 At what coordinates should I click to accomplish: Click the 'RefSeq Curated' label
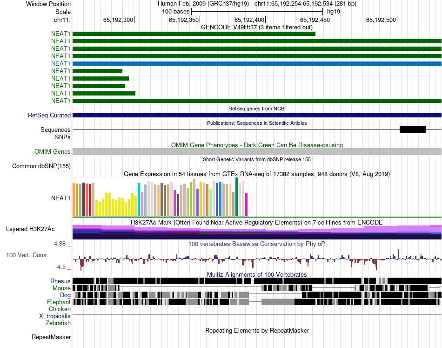tap(49, 116)
